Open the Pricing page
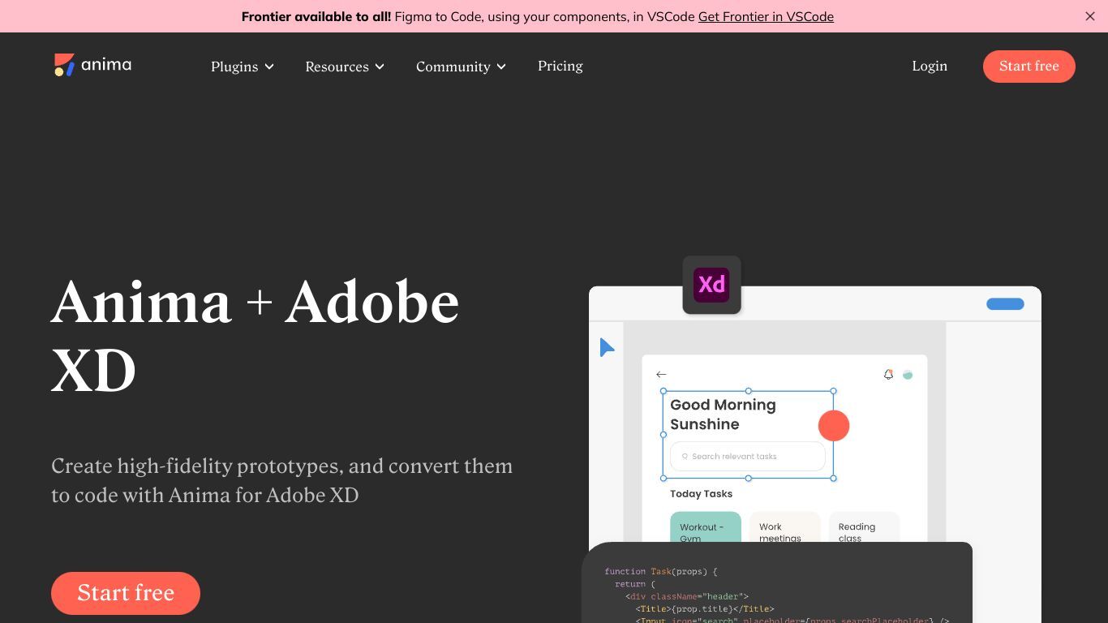Image resolution: width=1108 pixels, height=623 pixels. click(560, 66)
